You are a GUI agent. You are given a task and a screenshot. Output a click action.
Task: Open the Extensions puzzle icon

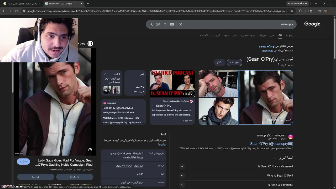pos(301,11)
